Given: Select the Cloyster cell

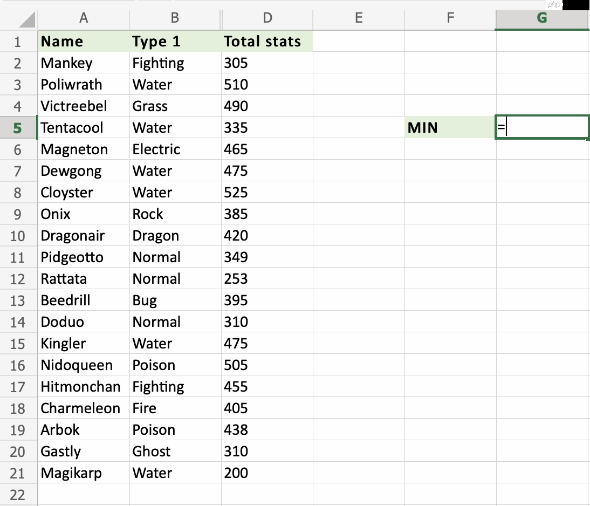Looking at the screenshot, I should 84,193.
